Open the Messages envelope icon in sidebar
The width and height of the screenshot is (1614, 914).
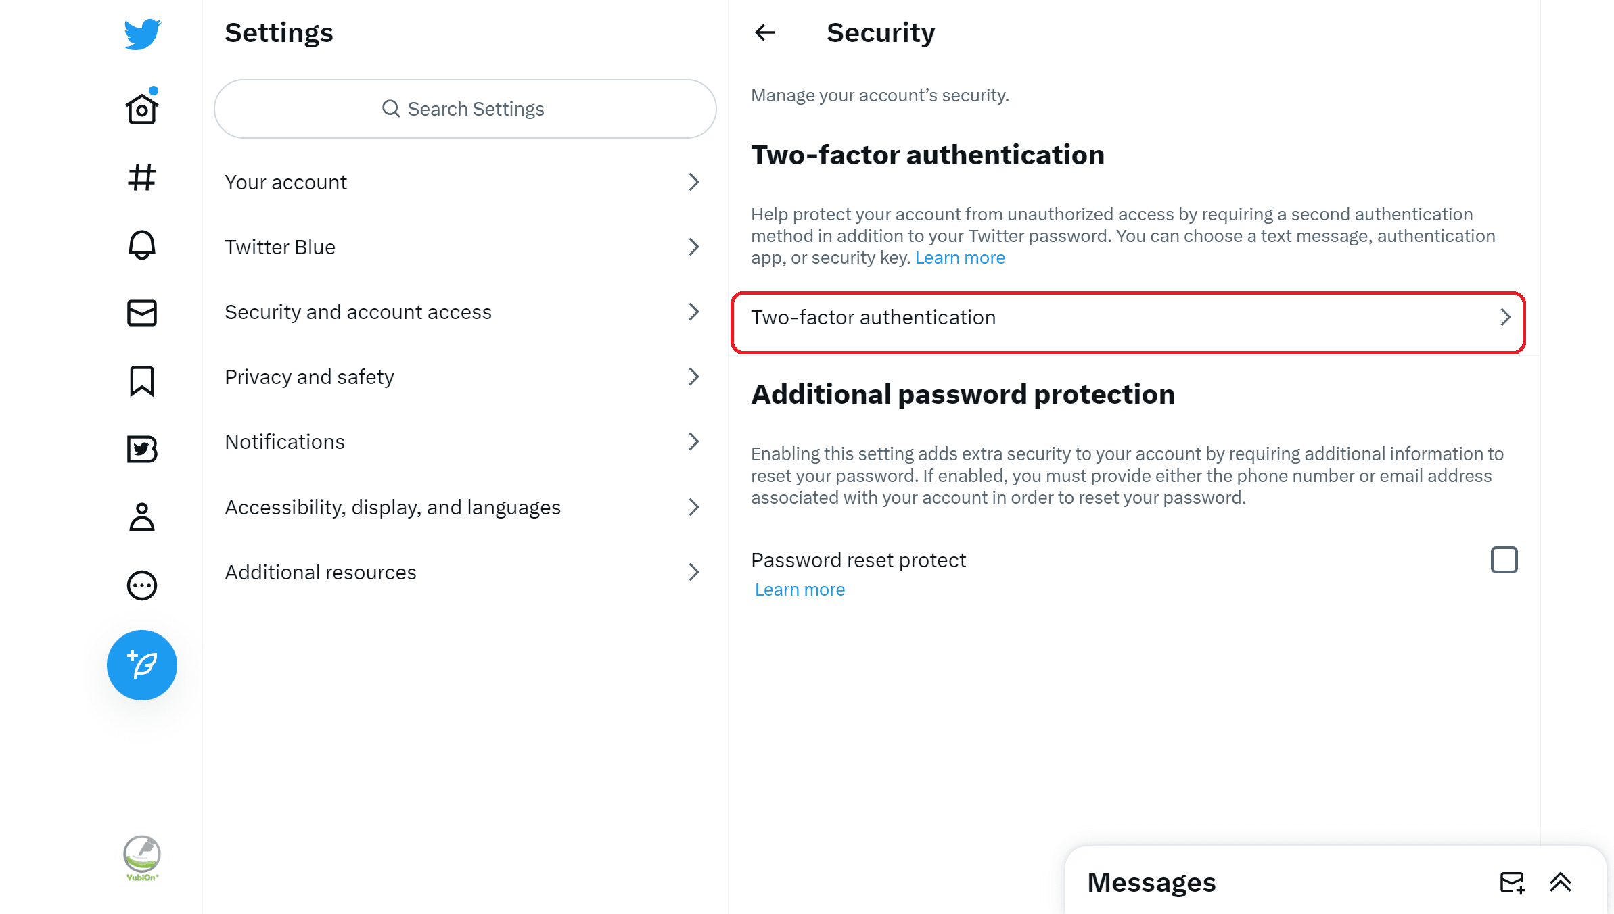coord(142,313)
